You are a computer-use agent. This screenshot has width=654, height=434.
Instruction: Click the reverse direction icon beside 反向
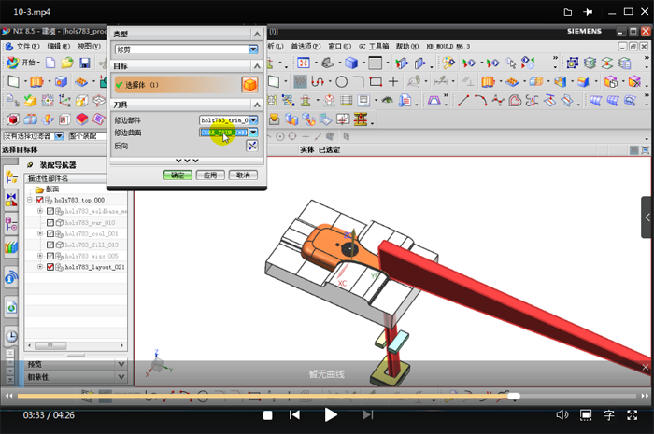pyautogui.click(x=252, y=147)
